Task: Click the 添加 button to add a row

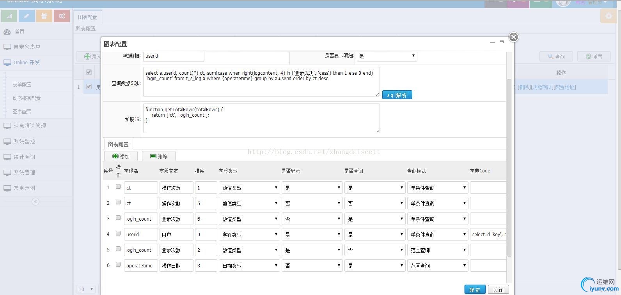Action: click(121, 156)
